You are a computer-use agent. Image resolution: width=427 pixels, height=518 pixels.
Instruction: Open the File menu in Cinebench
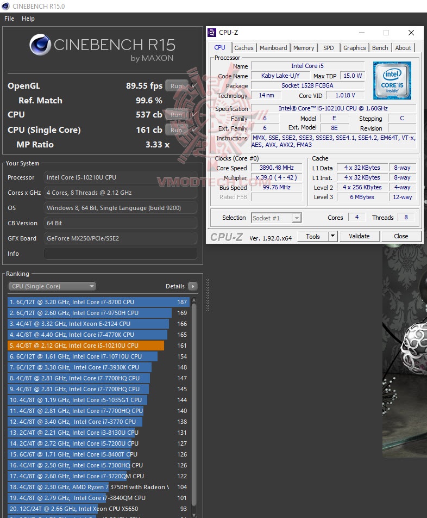pos(9,18)
